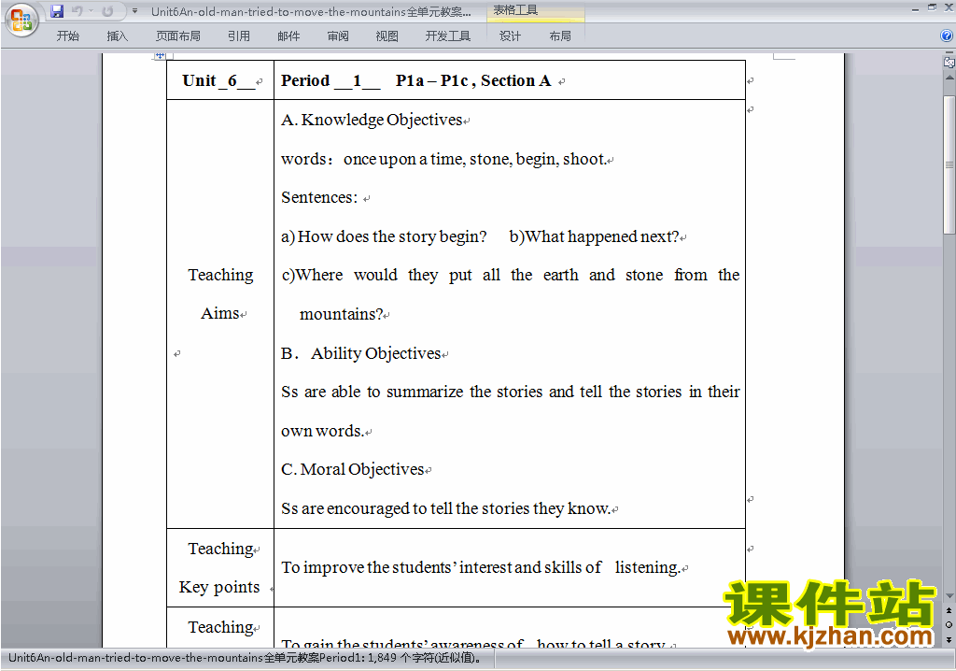Screen dimensions: 956x671
Task: Open the 开发工具 tab
Action: [447, 36]
